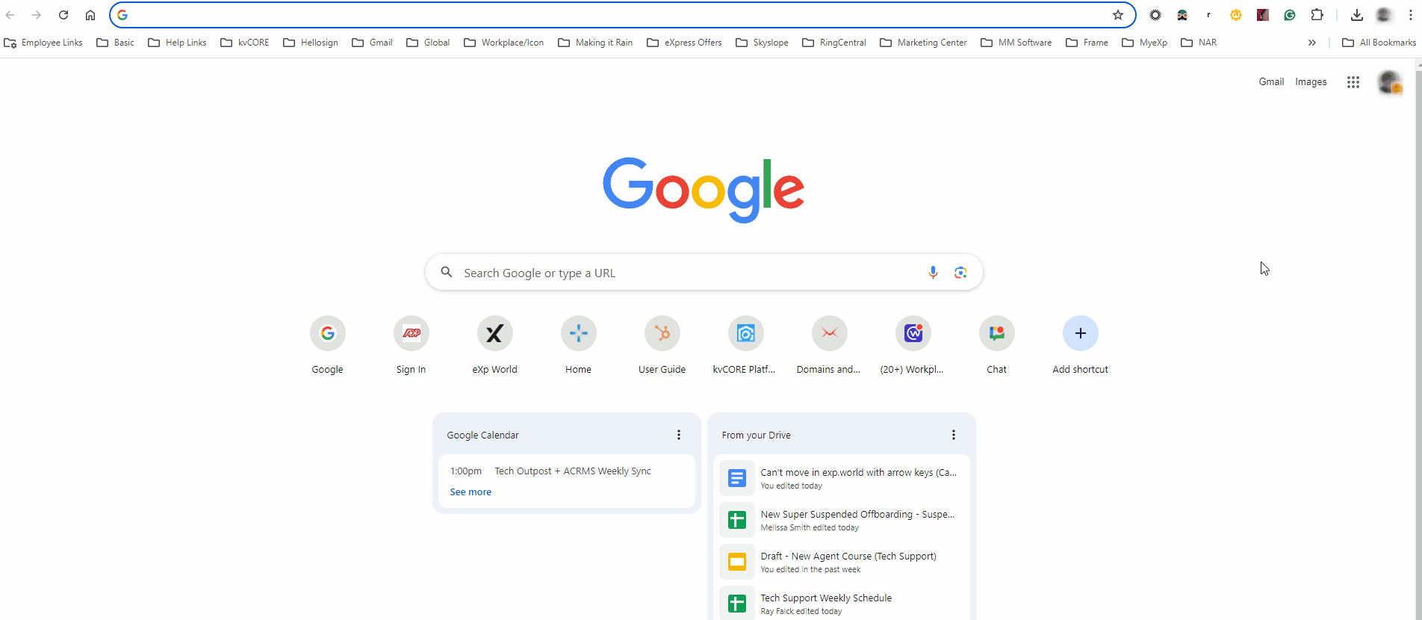Expand the Basic bookmark folder

116,43
